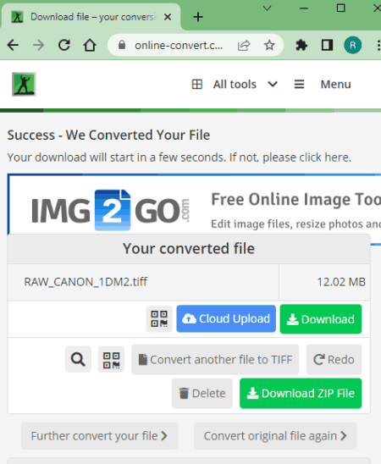The width and height of the screenshot is (381, 464).
Task: Open a new browser tab
Action: 198,17
